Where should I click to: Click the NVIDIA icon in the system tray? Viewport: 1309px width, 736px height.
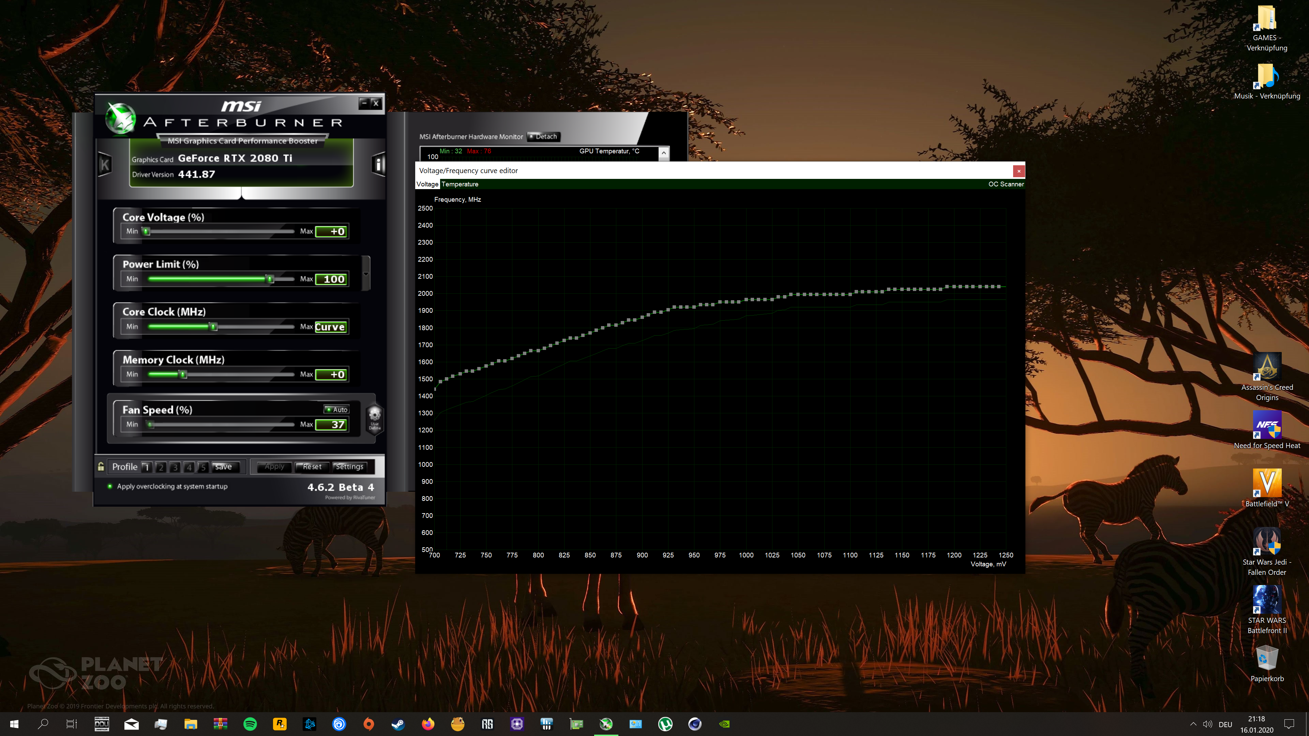click(x=724, y=724)
